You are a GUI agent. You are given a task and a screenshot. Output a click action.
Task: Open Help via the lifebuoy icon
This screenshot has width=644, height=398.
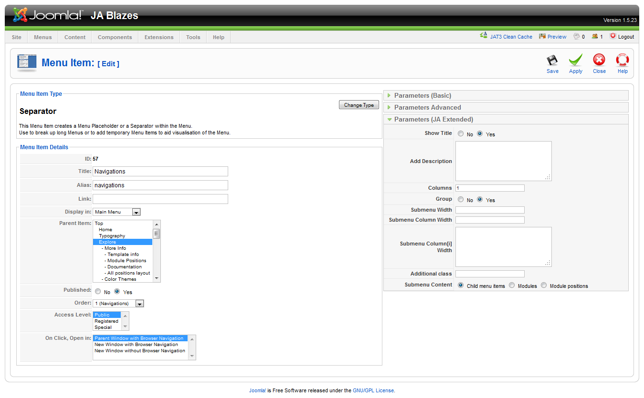click(623, 60)
